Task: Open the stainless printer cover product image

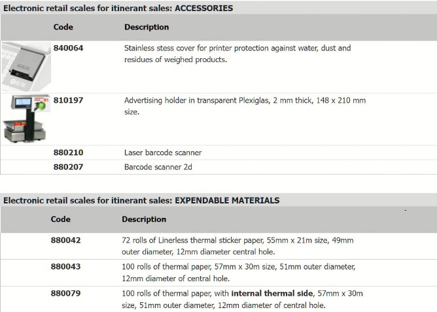Action: (x=26, y=67)
